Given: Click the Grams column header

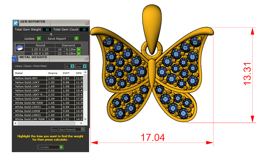Looking at the screenshot, I should [x=53, y=73].
